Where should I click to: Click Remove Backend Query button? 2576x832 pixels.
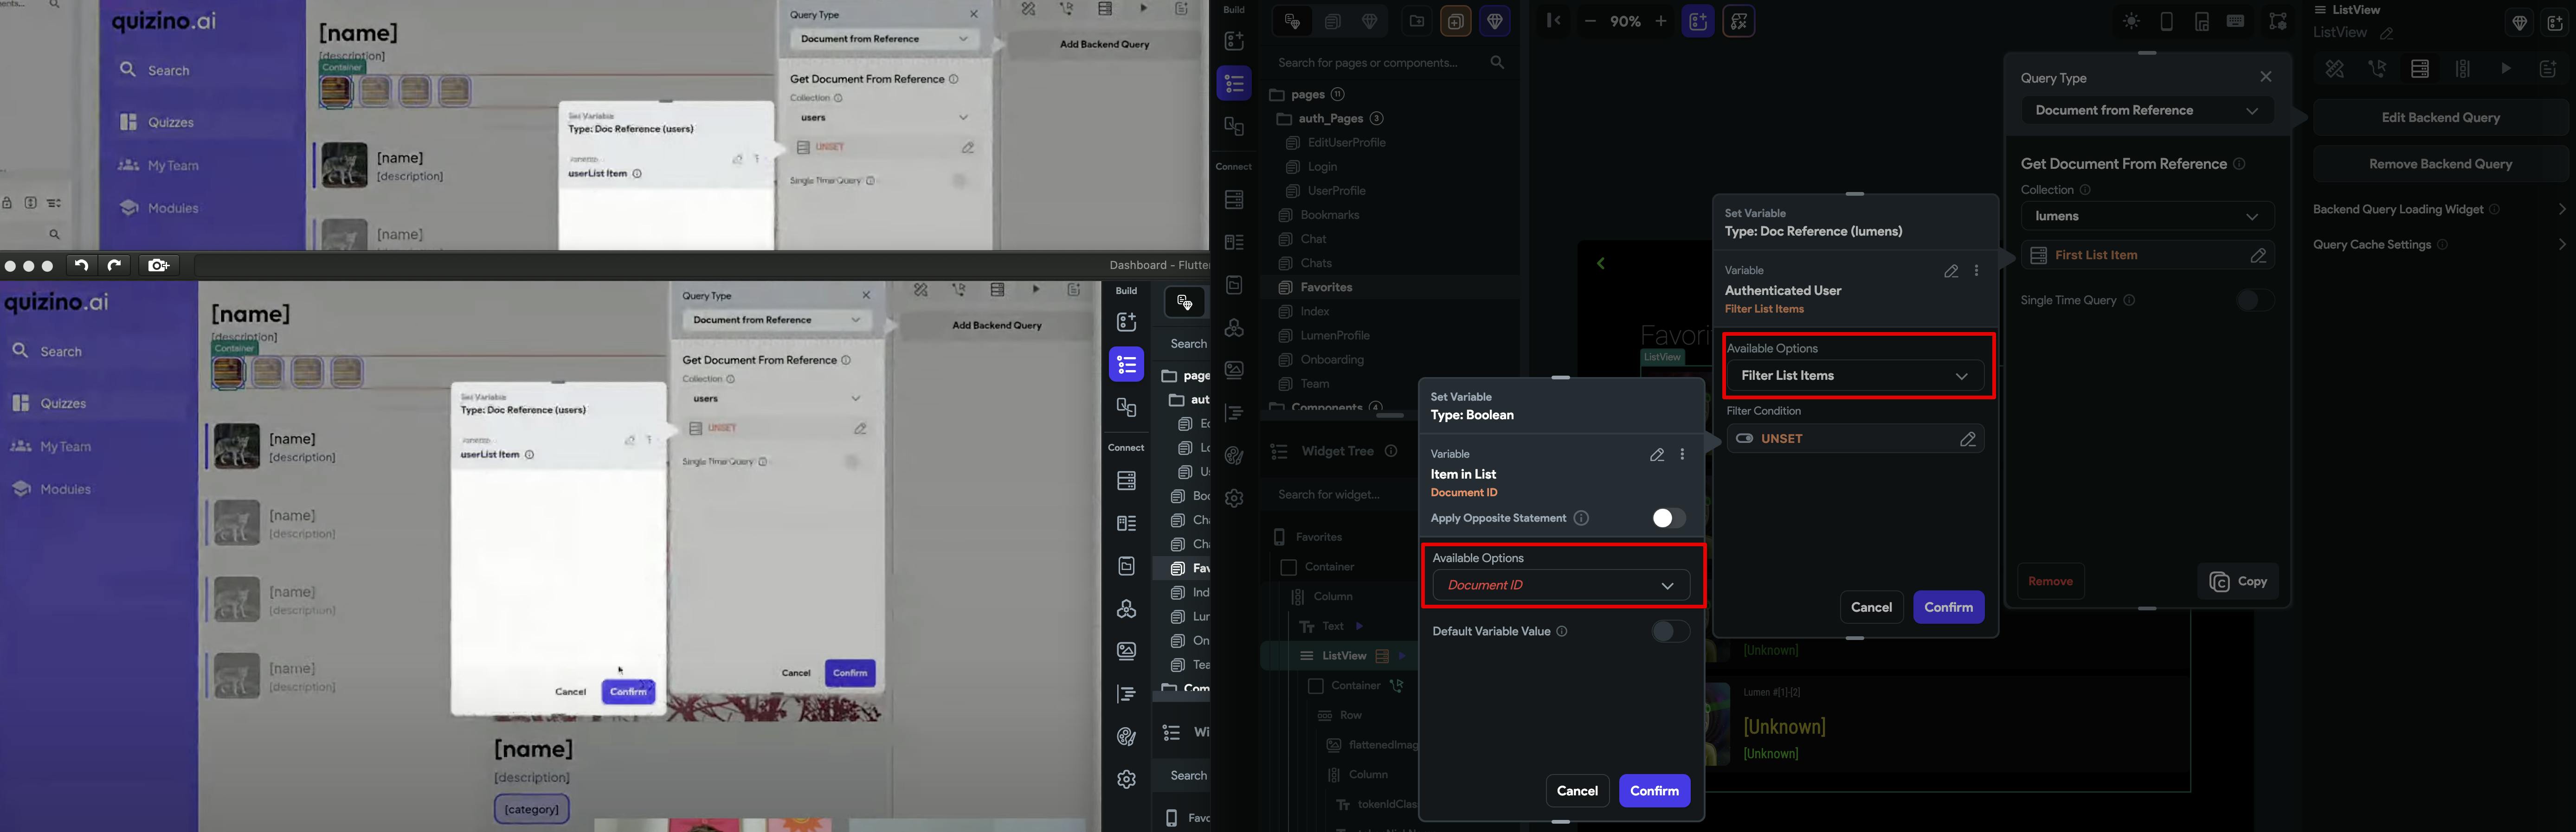pos(2440,164)
